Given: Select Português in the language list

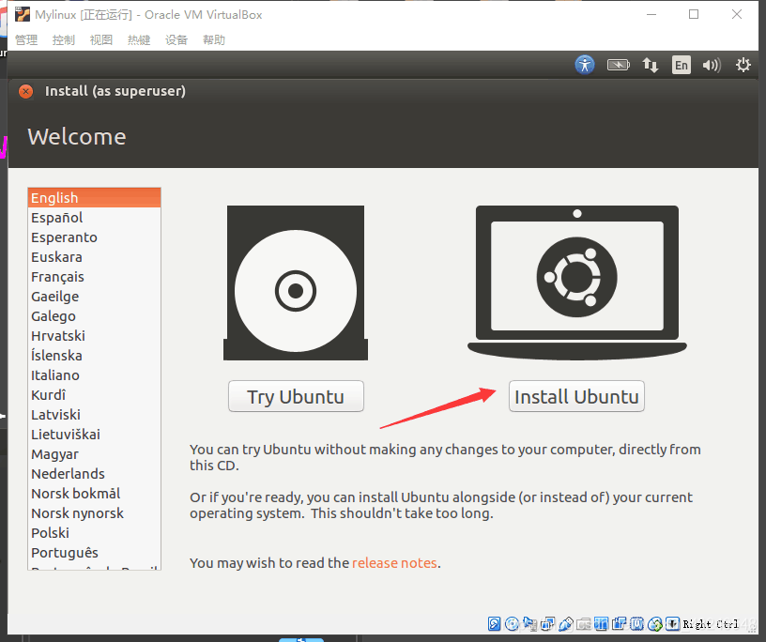Looking at the screenshot, I should click(94, 553).
